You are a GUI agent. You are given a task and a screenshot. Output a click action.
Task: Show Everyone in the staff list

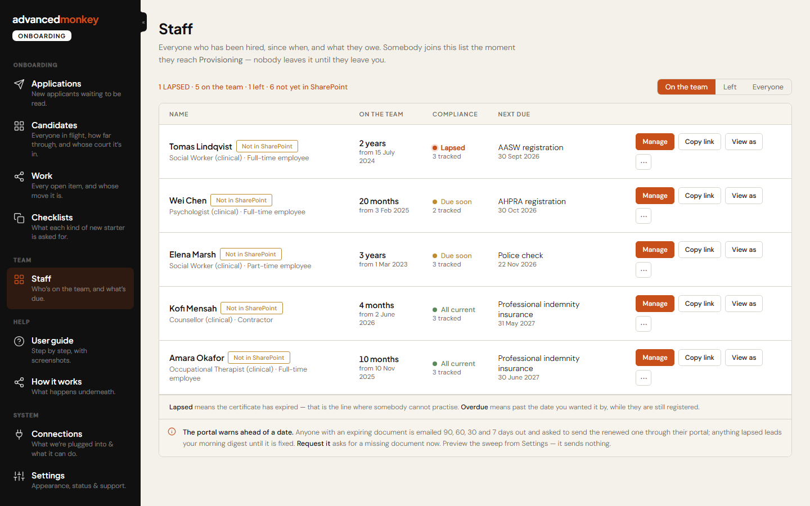coord(768,87)
